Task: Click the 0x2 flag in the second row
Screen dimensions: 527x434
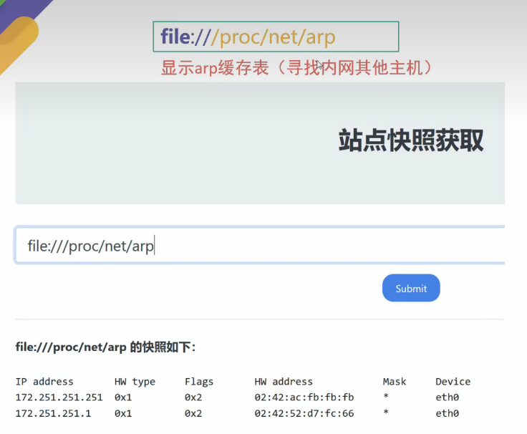Action: click(x=193, y=413)
